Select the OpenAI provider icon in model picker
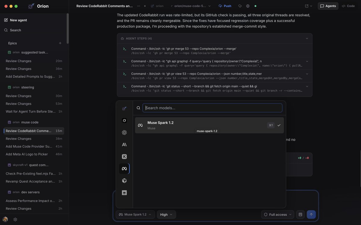The width and height of the screenshot is (361, 225). click(124, 133)
